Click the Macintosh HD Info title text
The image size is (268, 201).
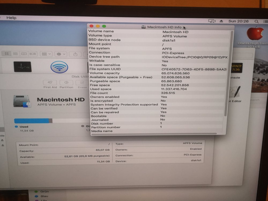tap(164, 27)
